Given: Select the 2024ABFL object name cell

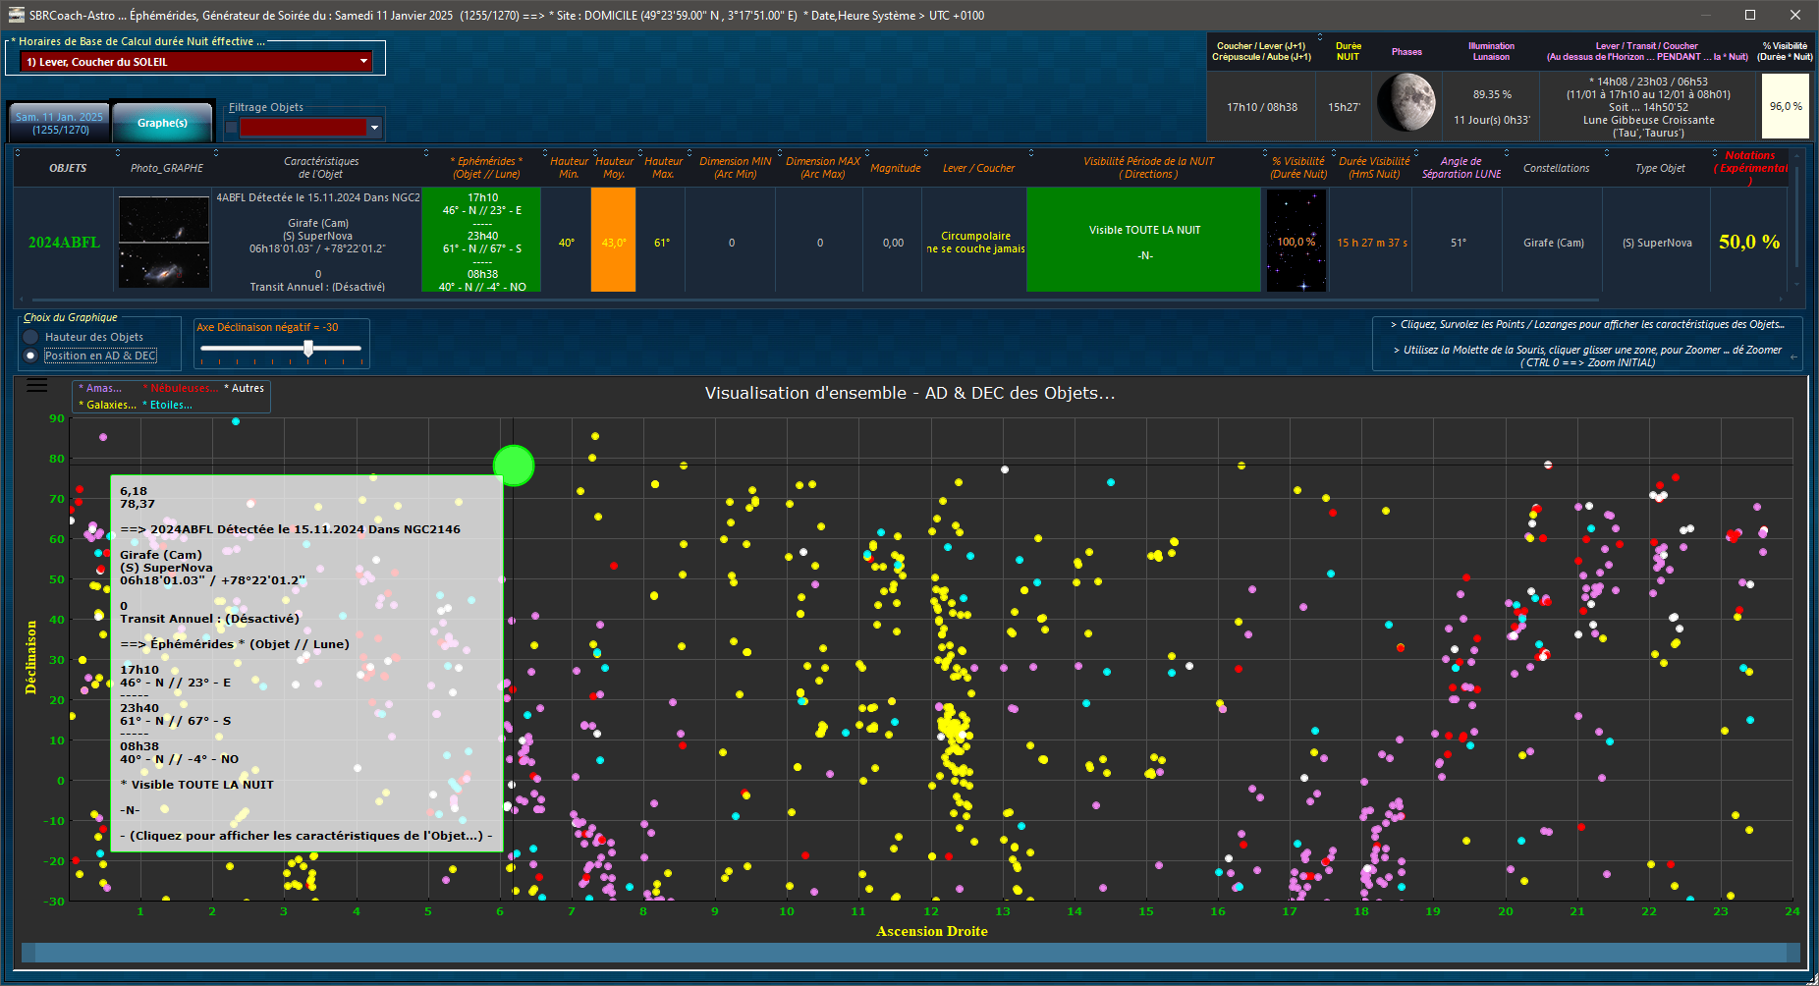Looking at the screenshot, I should coord(64,242).
